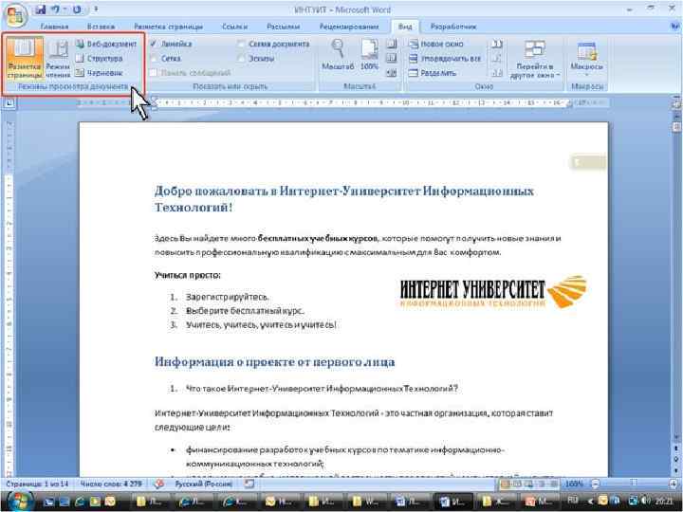Viewport: 683px width, 512px height.
Task: Click RU language indicator in taskbar
Action: [573, 502]
